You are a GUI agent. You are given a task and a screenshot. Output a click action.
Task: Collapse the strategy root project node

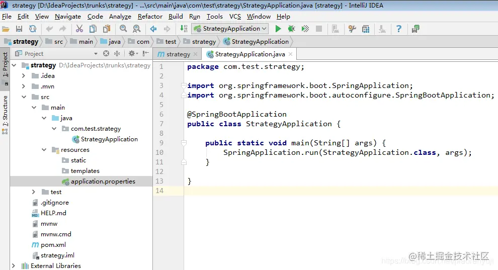pyautogui.click(x=14, y=65)
